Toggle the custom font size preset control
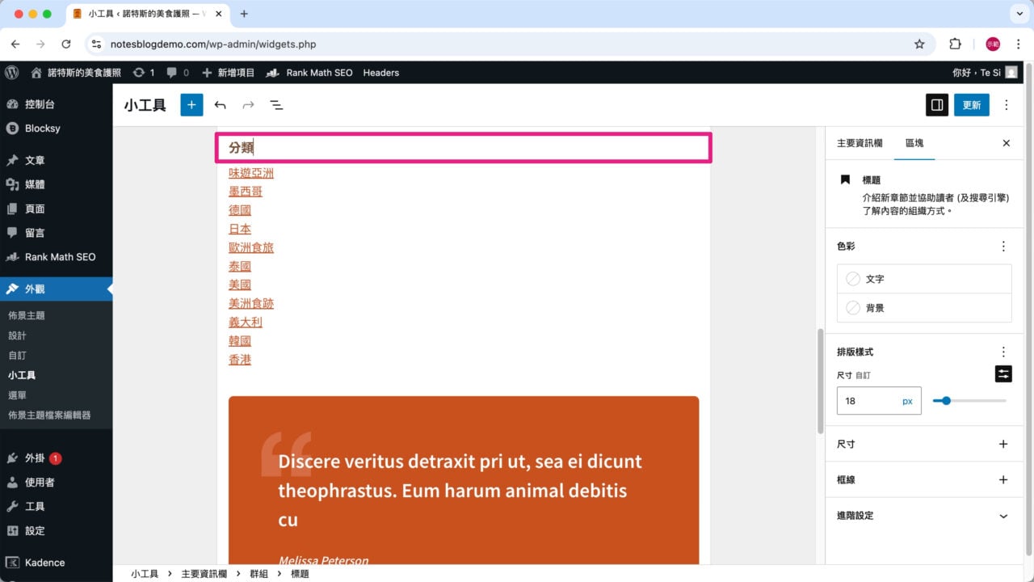This screenshot has height=582, width=1034. click(x=1003, y=373)
